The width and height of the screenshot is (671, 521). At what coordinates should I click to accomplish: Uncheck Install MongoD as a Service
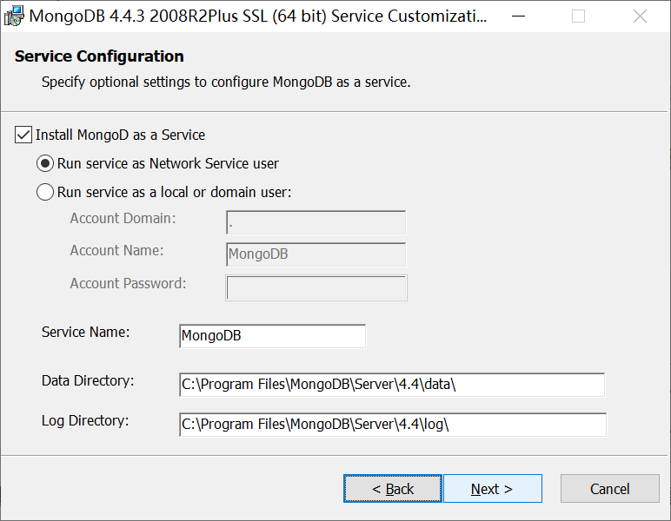tap(23, 135)
